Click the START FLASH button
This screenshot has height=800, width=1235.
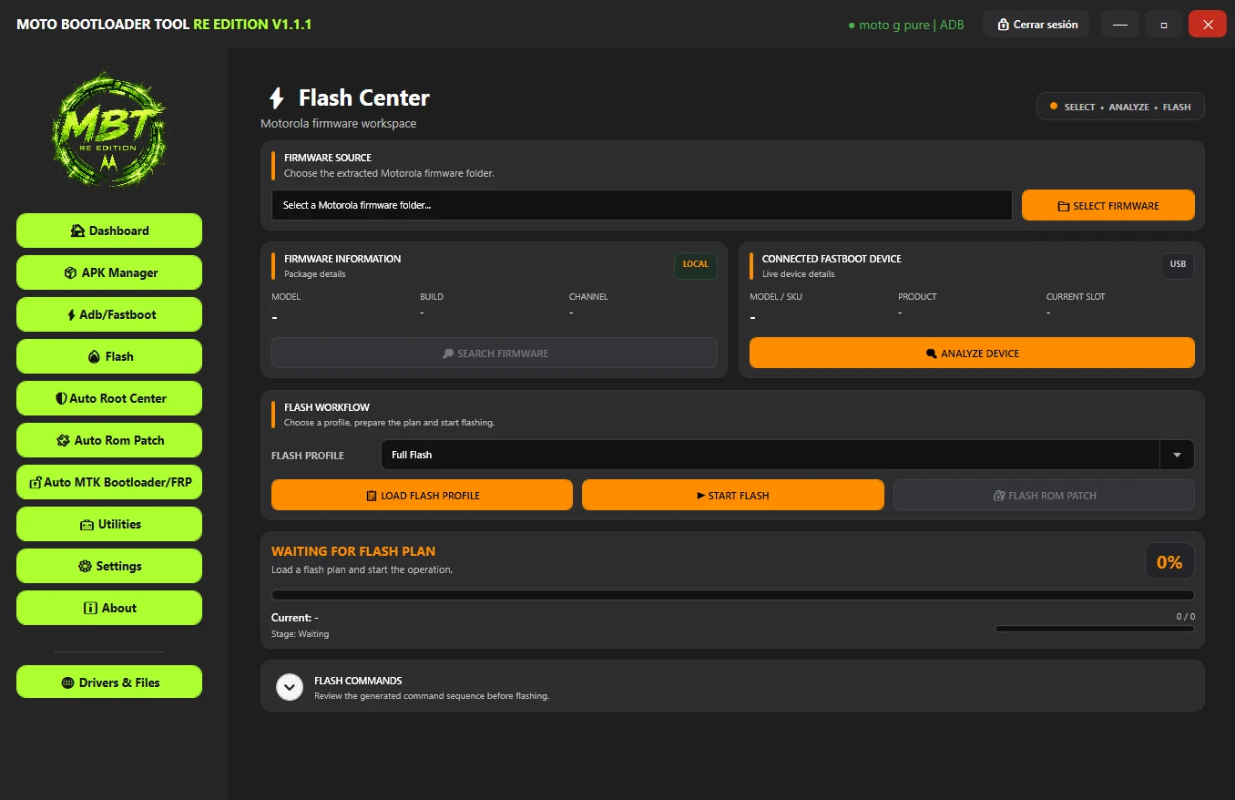click(733, 496)
